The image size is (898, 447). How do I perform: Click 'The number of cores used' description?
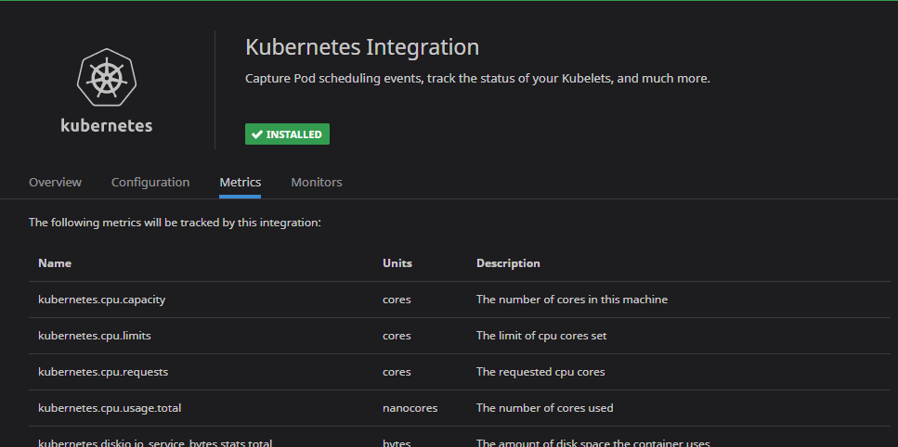click(x=544, y=408)
